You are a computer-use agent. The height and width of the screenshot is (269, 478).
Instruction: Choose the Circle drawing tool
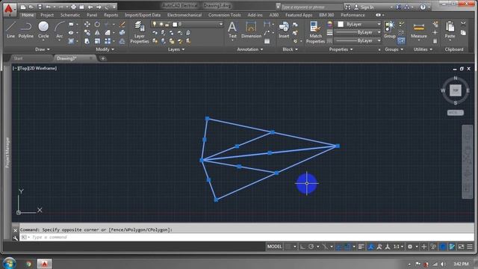[x=43, y=30]
